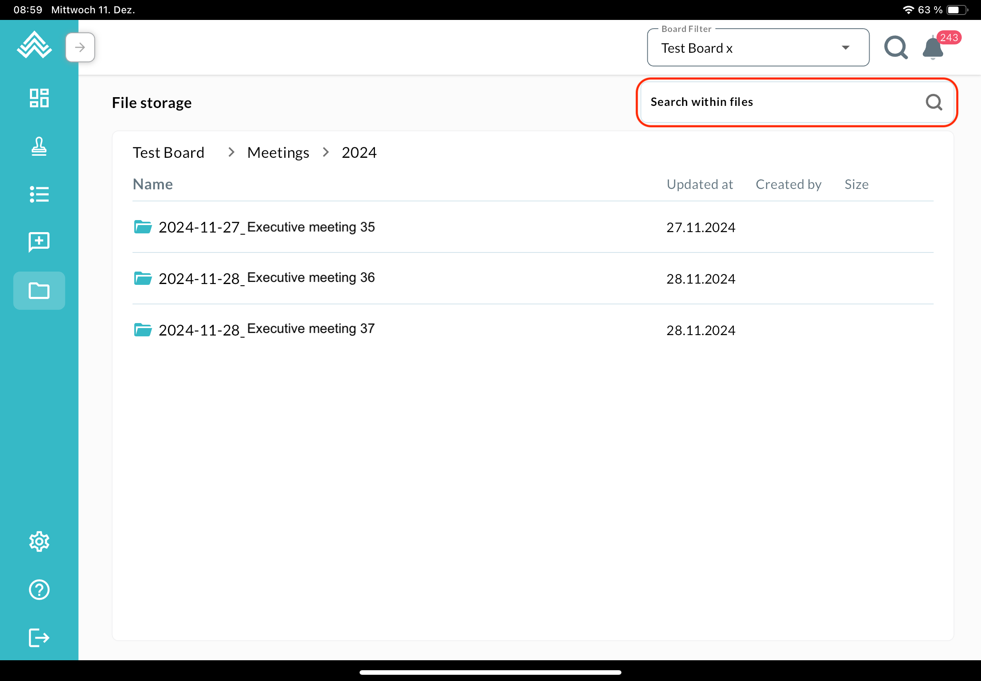This screenshot has width=981, height=681.
Task: Open the stamp approvals icon in sidebar
Action: [39, 146]
